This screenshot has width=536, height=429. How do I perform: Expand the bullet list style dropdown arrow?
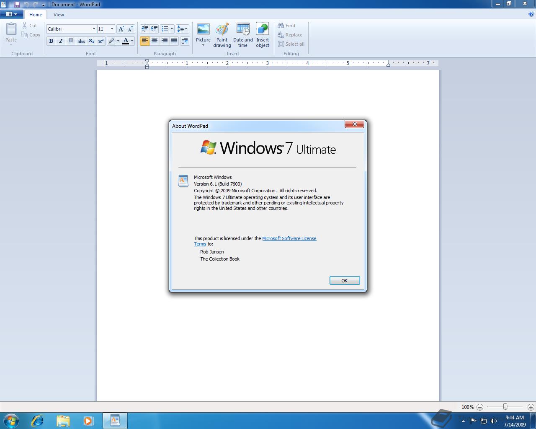coord(172,29)
